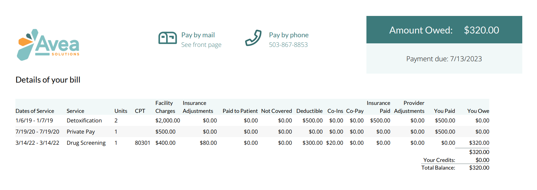Image resolution: width=537 pixels, height=190 pixels.
Task: Click the Total Balance label
Action: click(x=438, y=168)
